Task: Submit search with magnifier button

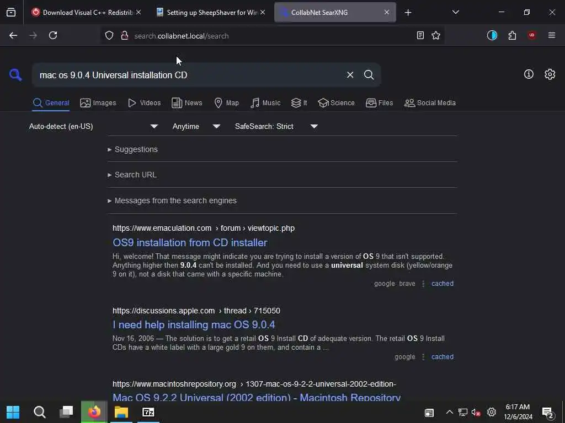Action: (369, 75)
